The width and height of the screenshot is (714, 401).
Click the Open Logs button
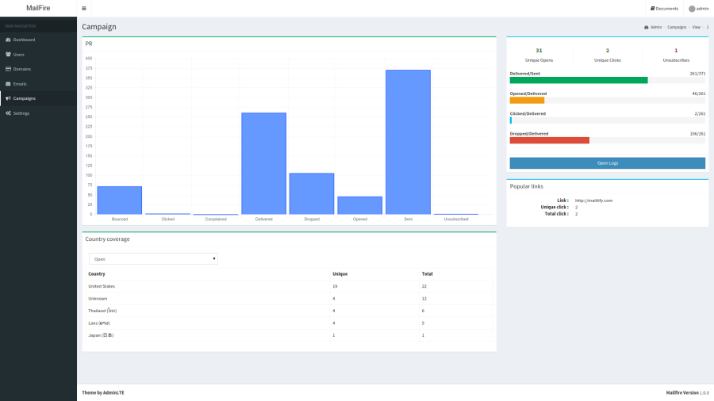point(608,162)
